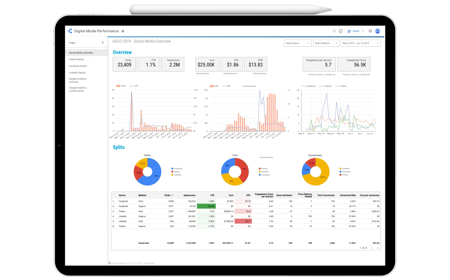Open the Select Source dropdown
This screenshot has height=280, width=450.
(x=297, y=43)
